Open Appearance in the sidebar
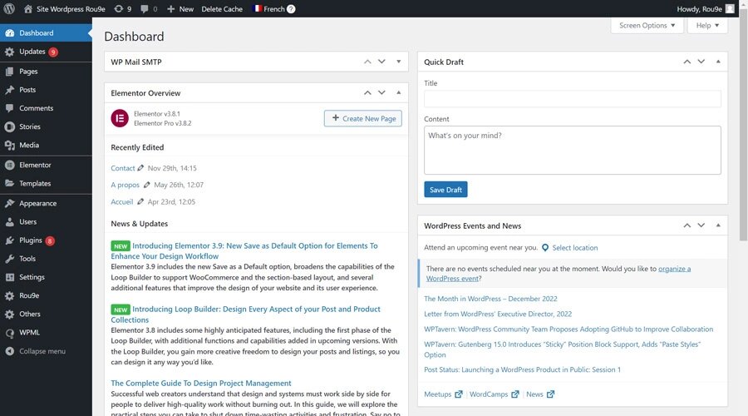 (46, 204)
